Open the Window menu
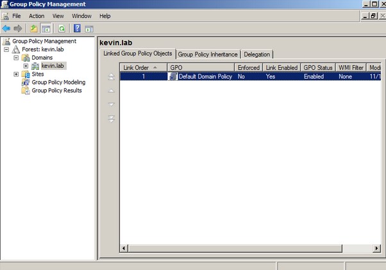The image size is (386, 270). (x=81, y=16)
